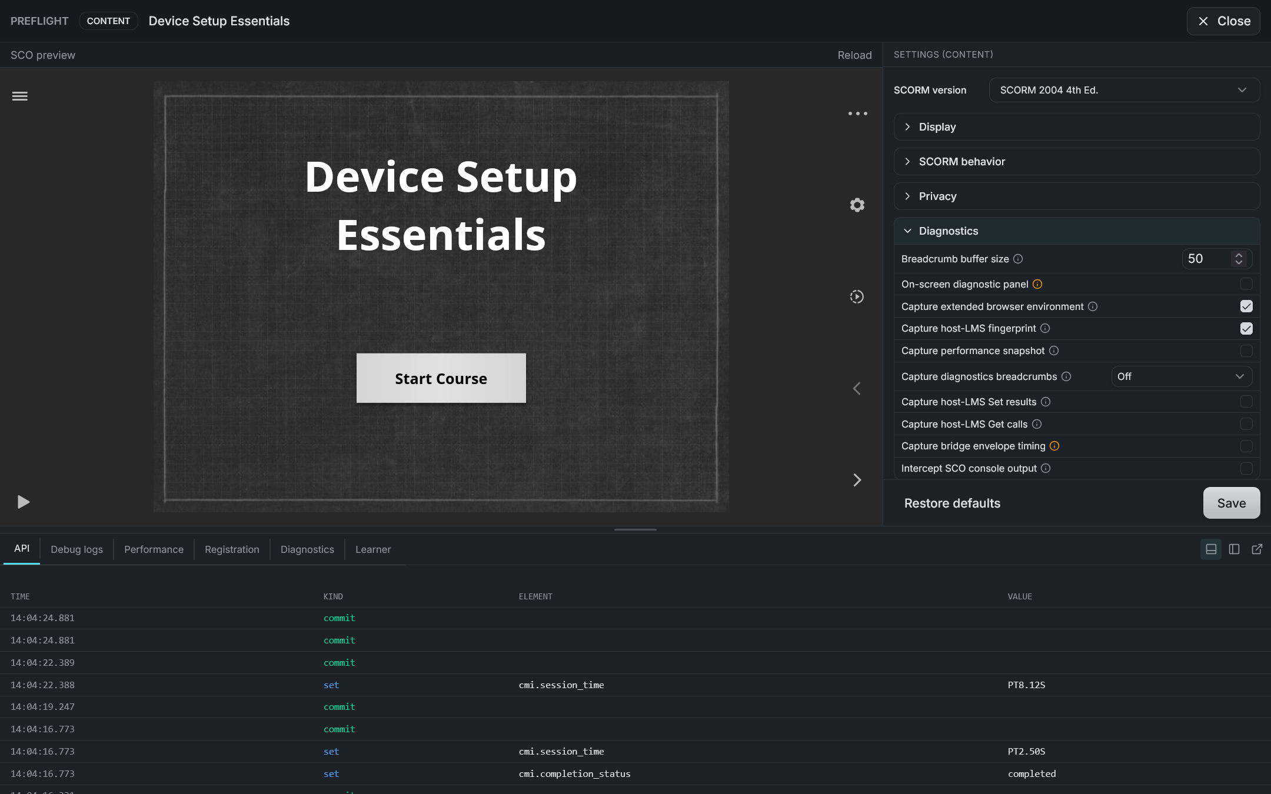Viewport: 1271px width, 794px height.
Task: Dock the log panel to the side
Action: 1234,549
